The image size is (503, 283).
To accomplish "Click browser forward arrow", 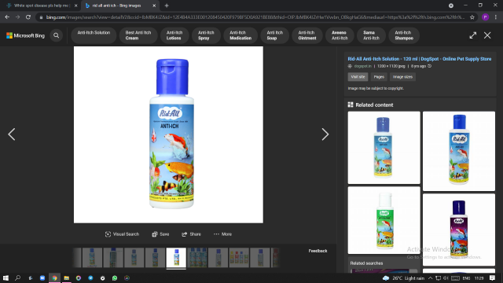I will click(17, 17).
